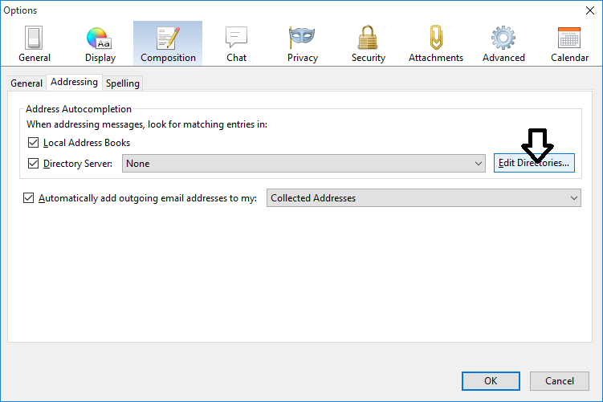Toggle the Directory Server checkbox
The height and width of the screenshot is (402, 603).
click(x=34, y=164)
